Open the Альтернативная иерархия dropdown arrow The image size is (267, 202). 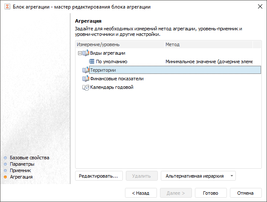[231, 176]
